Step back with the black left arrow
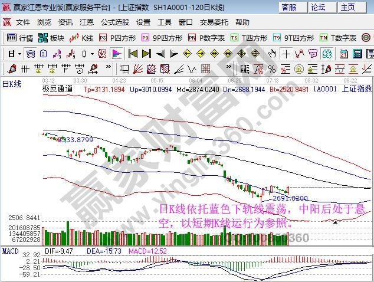Image resolution: width=374 pixels, height=282 pixels. [160, 54]
